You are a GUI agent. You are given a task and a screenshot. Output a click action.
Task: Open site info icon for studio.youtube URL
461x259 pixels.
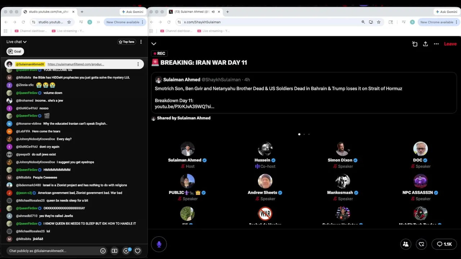(x=33, y=22)
